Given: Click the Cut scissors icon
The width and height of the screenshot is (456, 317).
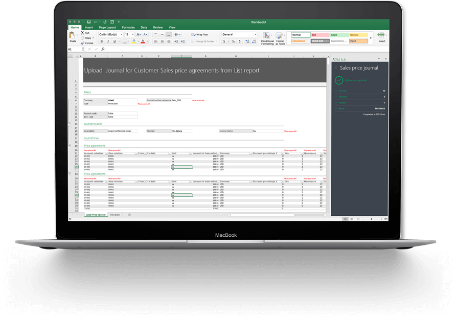Looking at the screenshot, I should 83,33.
